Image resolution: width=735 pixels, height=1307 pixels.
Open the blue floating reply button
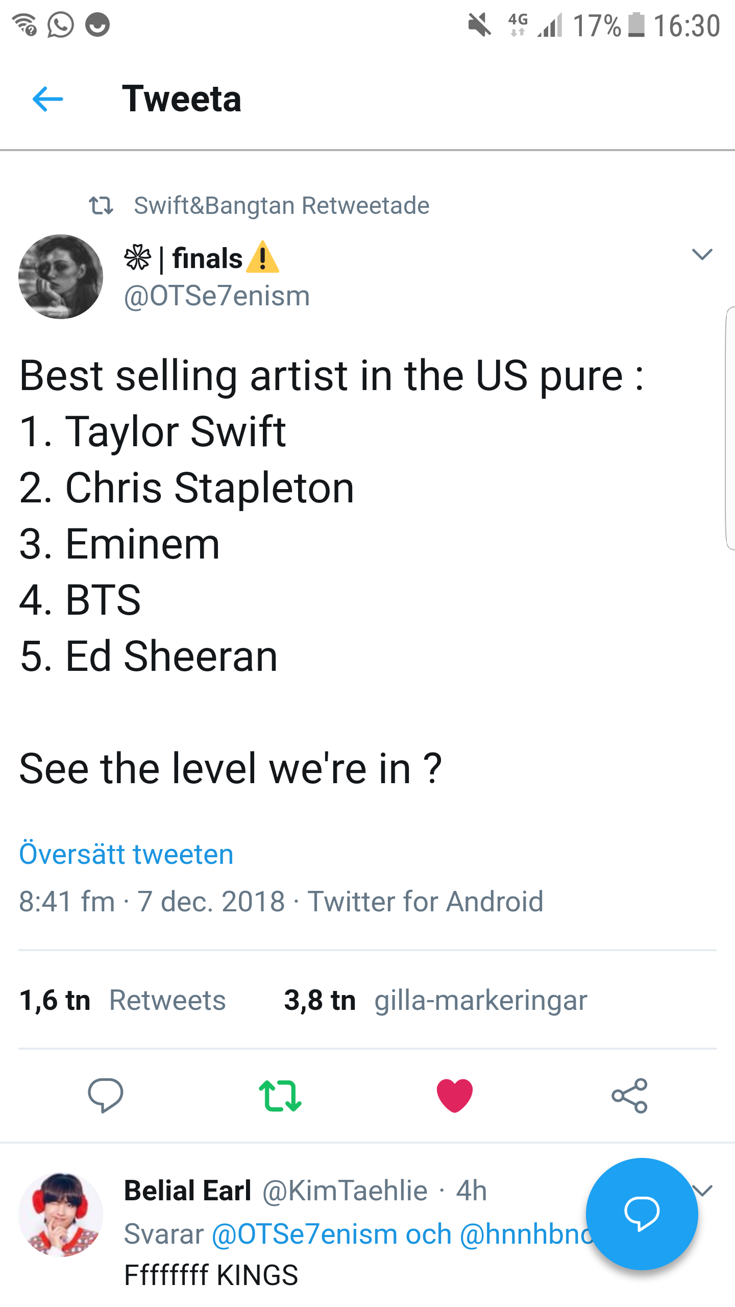[642, 1214]
